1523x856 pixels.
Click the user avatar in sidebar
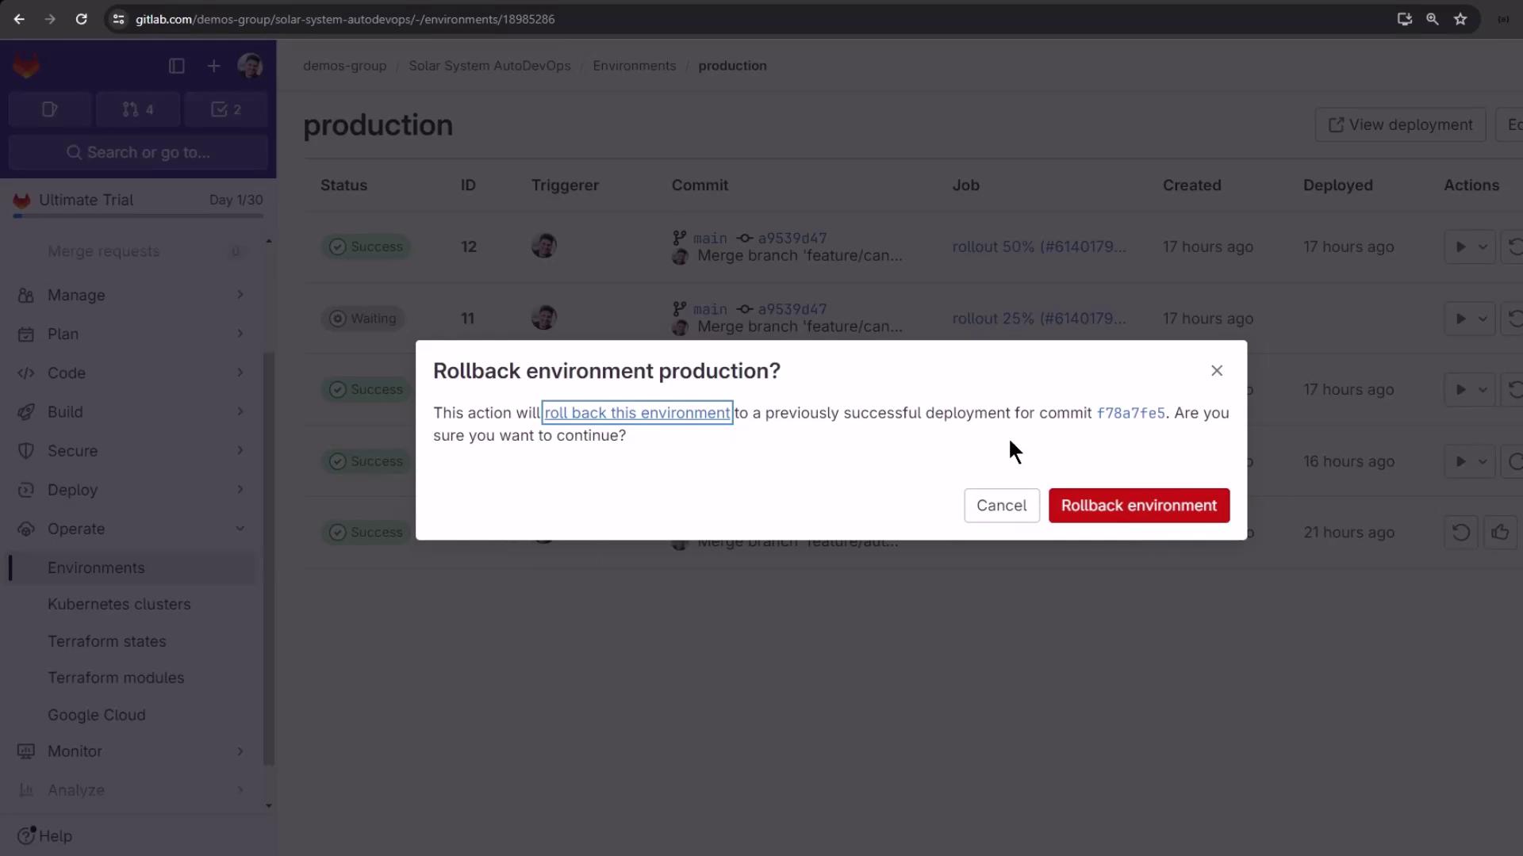[x=250, y=67]
